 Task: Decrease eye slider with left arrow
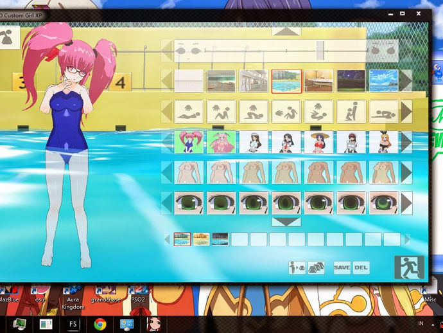point(167,51)
